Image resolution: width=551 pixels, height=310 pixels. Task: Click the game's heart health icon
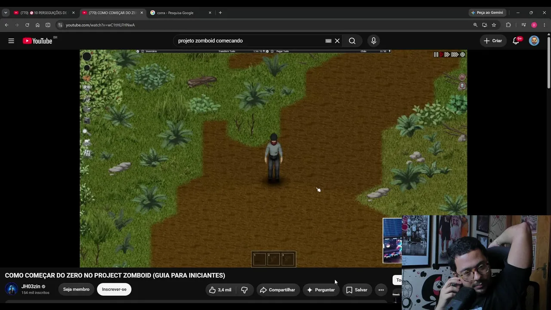pyautogui.click(x=87, y=88)
